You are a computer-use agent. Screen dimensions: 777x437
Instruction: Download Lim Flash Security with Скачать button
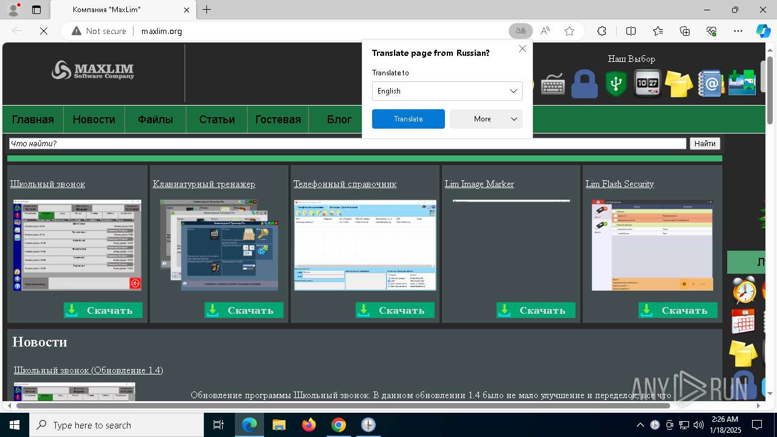pyautogui.click(x=678, y=310)
